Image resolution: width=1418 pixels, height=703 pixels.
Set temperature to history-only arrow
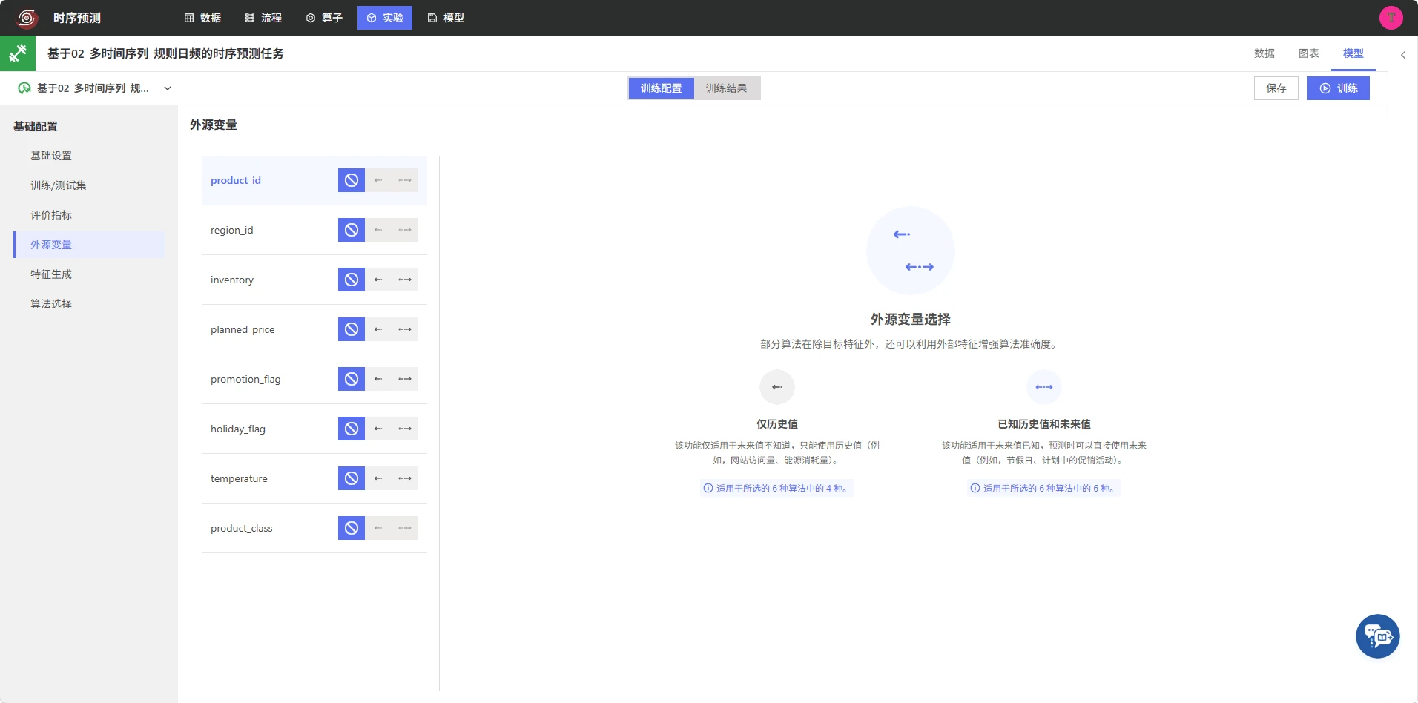tap(378, 478)
